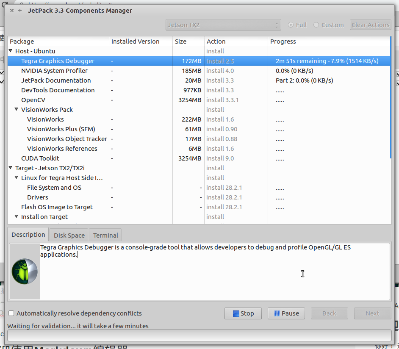The image size is (399, 349).
Task: Click '2m 51s remaining' progress text
Action: click(327, 61)
